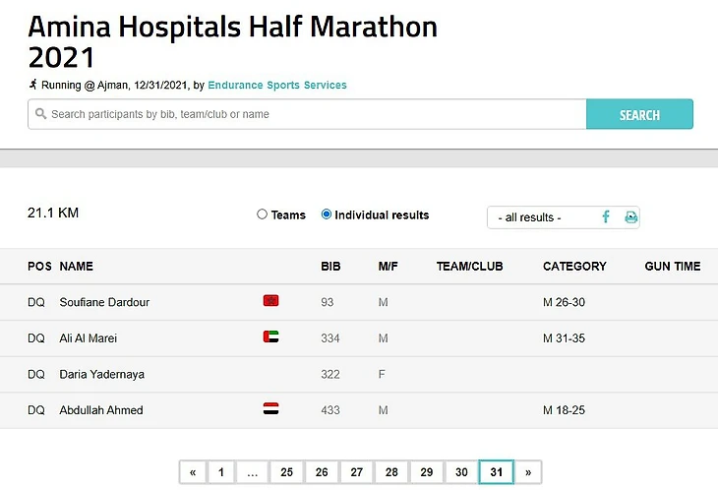Open the "all results" filter dropdown

tap(539, 217)
